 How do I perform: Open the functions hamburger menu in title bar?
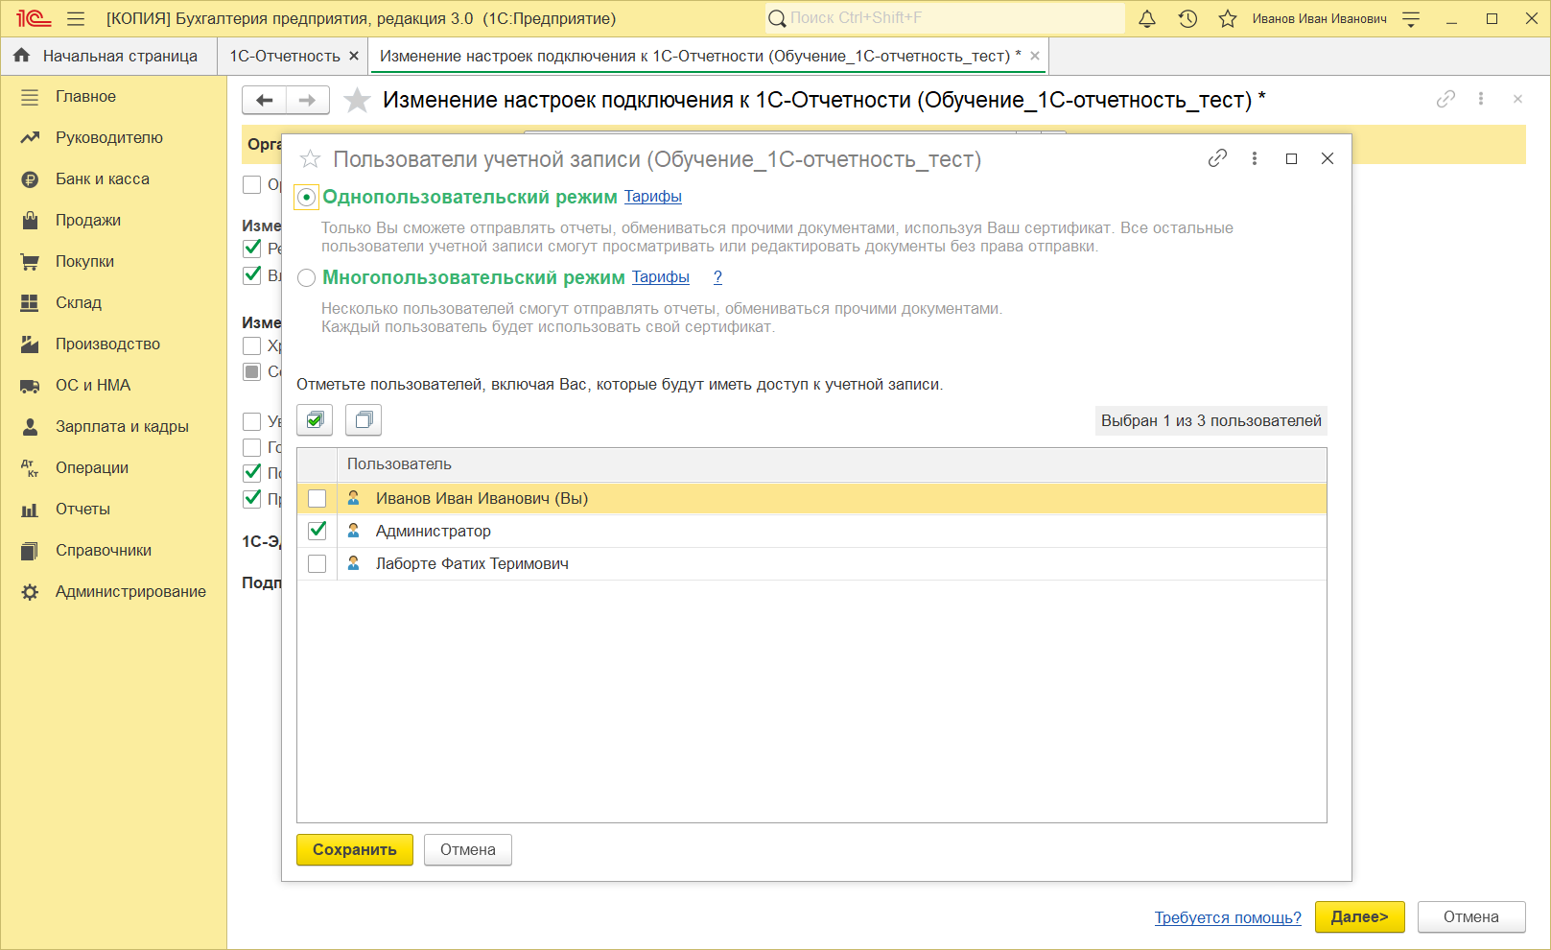tap(76, 18)
